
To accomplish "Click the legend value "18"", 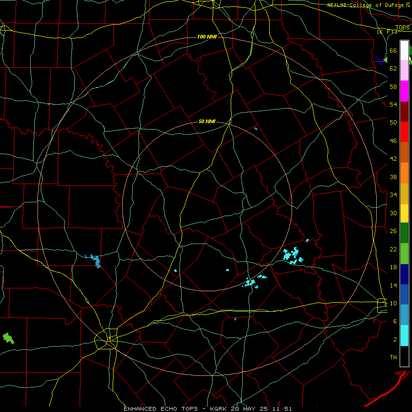I will click(x=393, y=267).
